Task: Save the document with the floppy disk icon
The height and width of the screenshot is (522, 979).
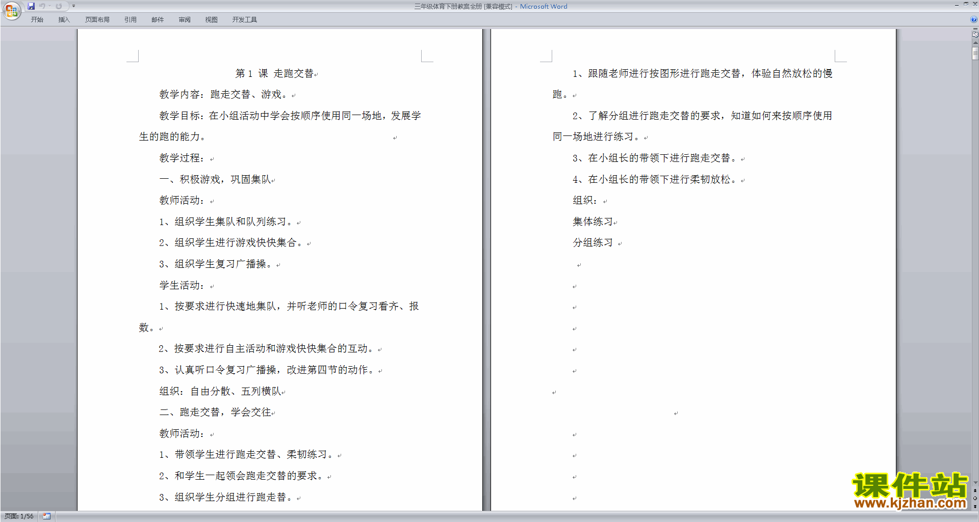Action: (31, 6)
